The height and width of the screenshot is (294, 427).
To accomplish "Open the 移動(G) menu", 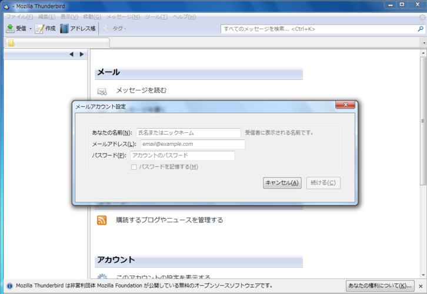I will pos(92,17).
